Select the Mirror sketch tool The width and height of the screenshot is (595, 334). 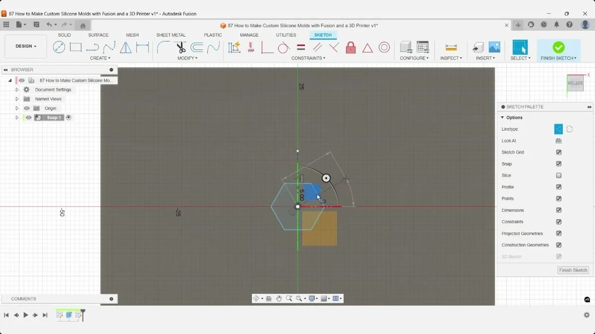pyautogui.click(x=126, y=48)
